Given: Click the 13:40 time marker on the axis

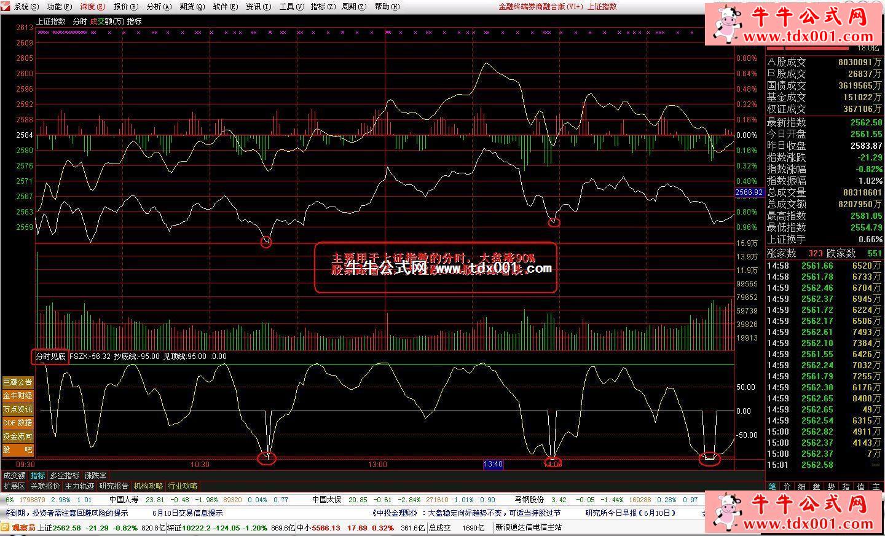Looking at the screenshot, I should coord(494,465).
